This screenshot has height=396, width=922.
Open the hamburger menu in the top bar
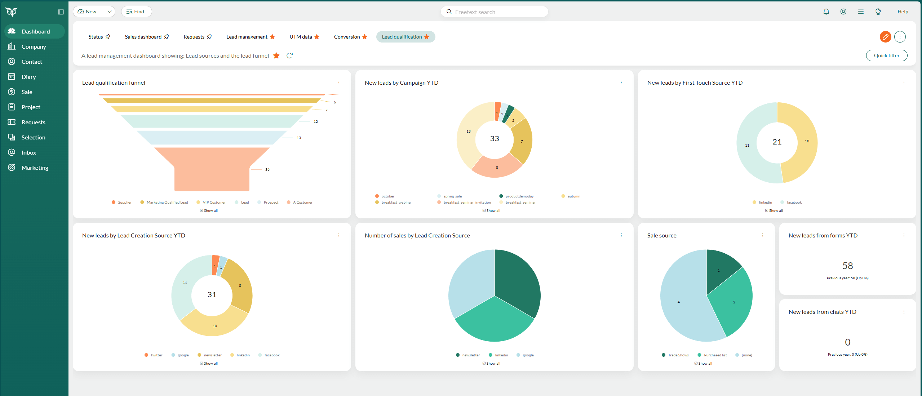861,12
